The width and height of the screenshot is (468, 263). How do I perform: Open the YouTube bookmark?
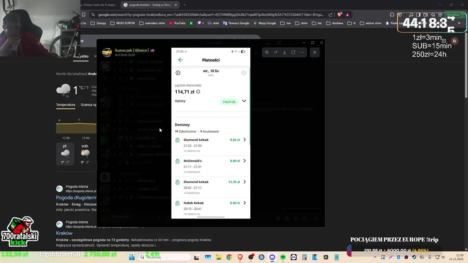(177, 23)
